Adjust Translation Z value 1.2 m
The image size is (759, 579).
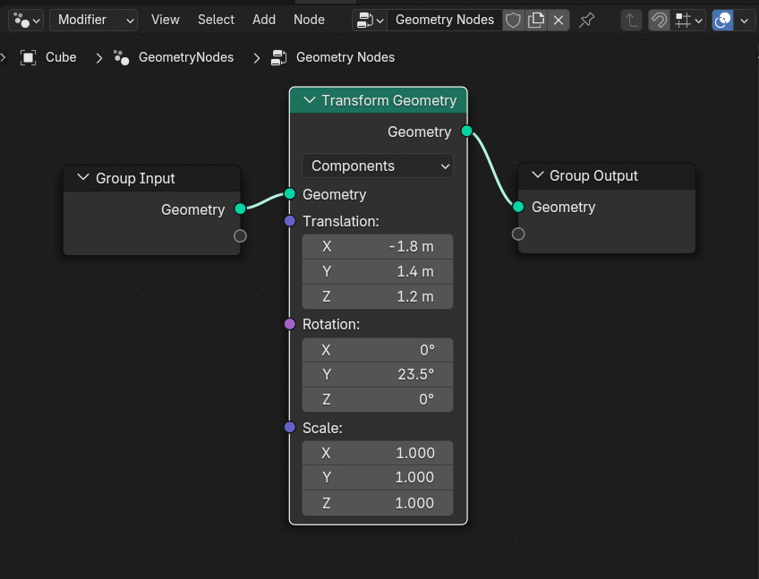coord(378,296)
